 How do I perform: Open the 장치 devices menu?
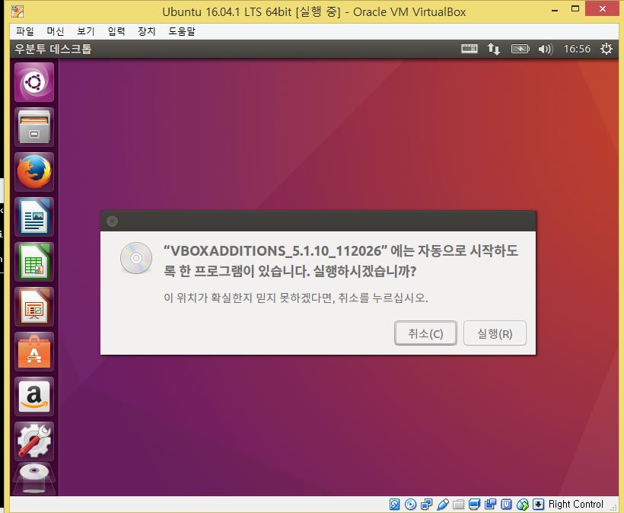point(146,31)
